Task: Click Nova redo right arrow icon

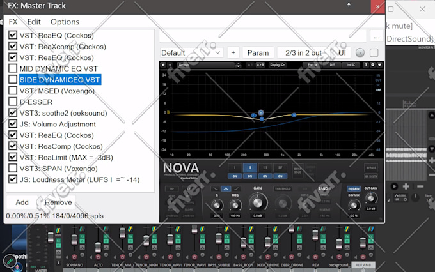Action: (x=170, y=65)
